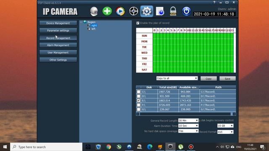Open the No hard disk space coverage dropdown
269x151 pixels.
point(188,131)
